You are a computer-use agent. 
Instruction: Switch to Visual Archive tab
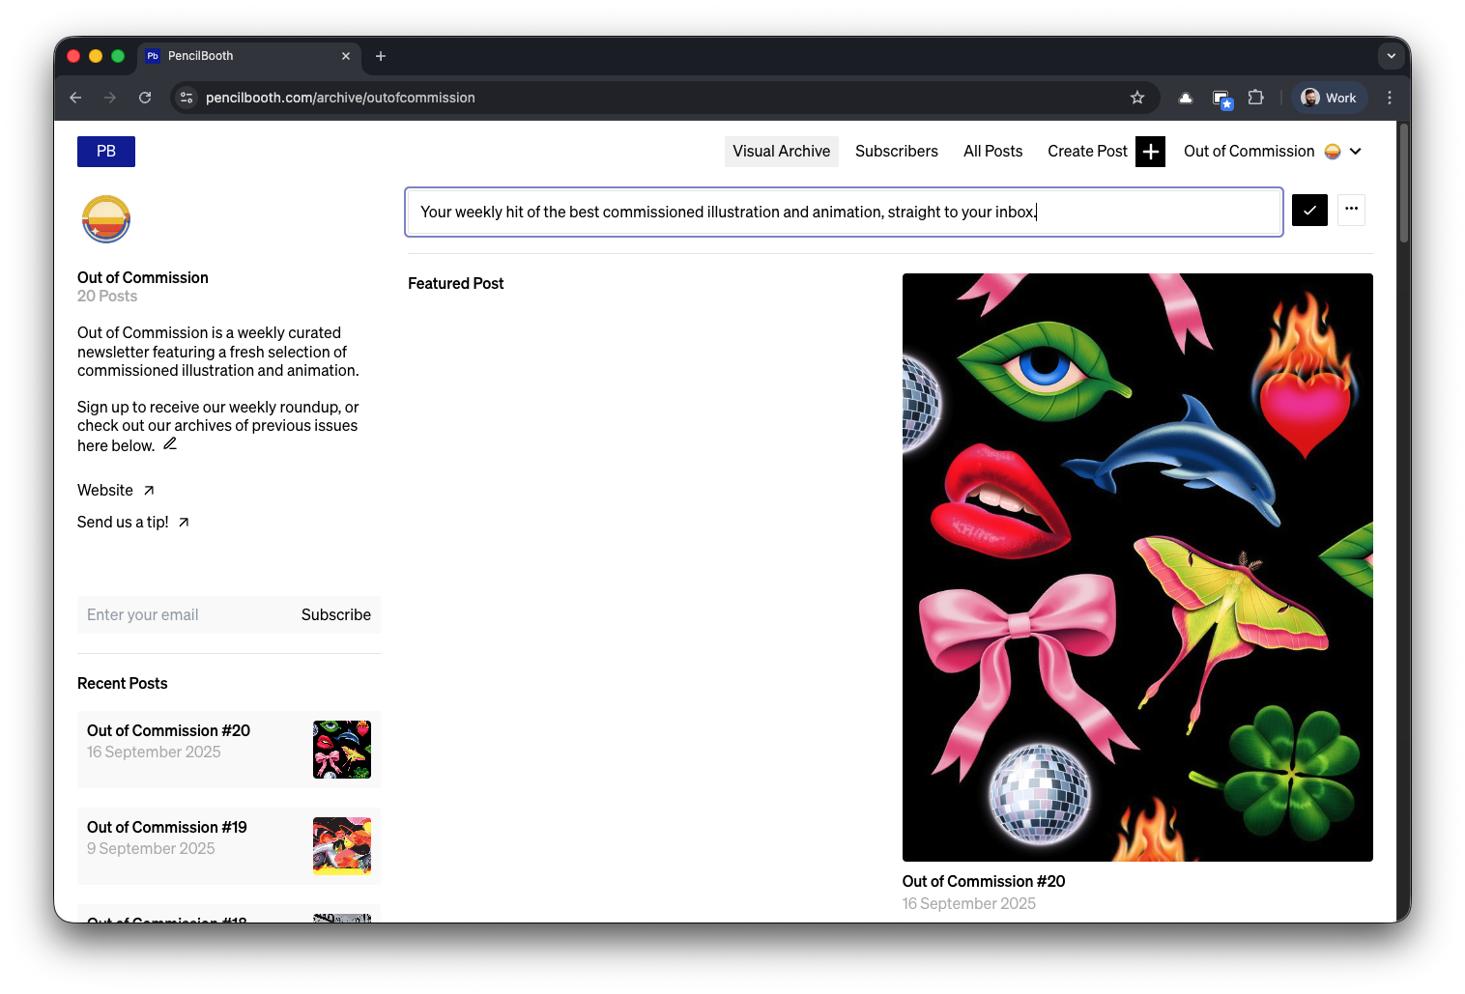[782, 152]
